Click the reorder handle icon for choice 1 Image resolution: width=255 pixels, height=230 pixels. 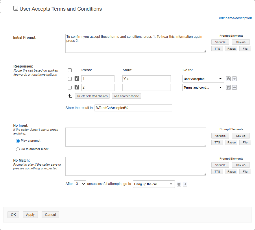coord(77,79)
